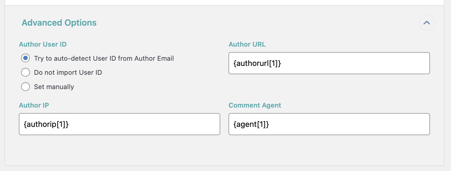Click the 'Do not import User ID' label text
451x171 pixels.
68,73
